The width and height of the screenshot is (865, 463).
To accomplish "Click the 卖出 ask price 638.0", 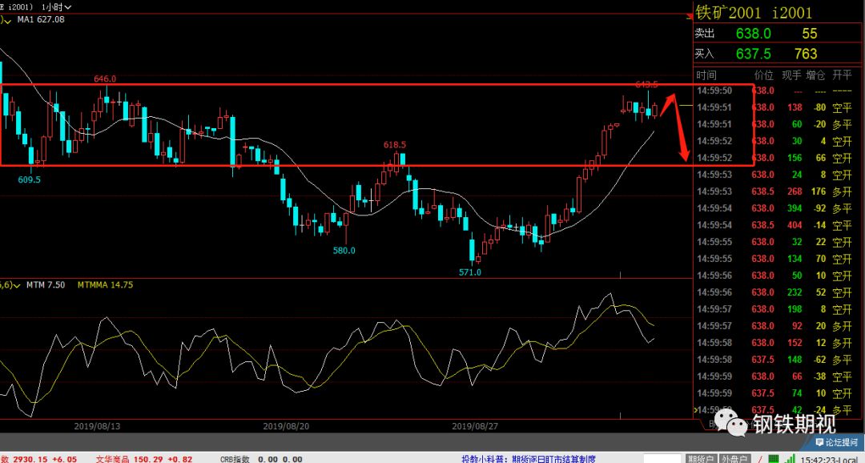I will 753,34.
